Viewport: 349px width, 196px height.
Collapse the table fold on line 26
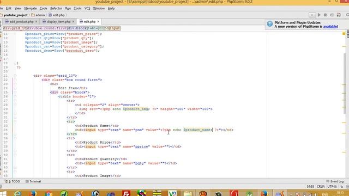click(x=15, y=96)
